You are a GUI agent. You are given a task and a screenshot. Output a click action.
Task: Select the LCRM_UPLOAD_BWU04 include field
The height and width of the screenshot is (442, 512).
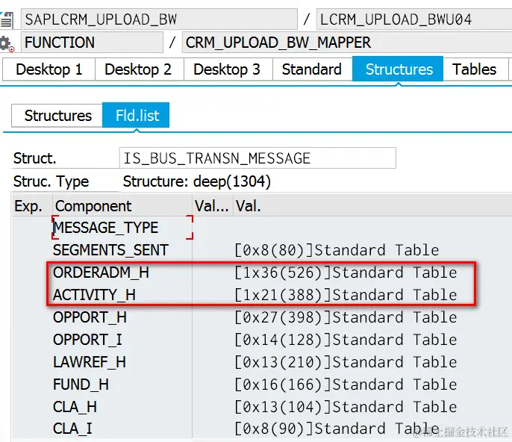414,19
